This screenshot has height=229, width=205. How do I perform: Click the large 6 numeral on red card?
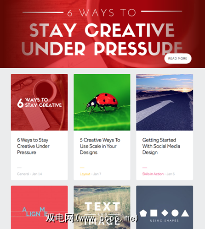coord(20,103)
